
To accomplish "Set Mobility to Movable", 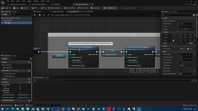I will 191,43.
